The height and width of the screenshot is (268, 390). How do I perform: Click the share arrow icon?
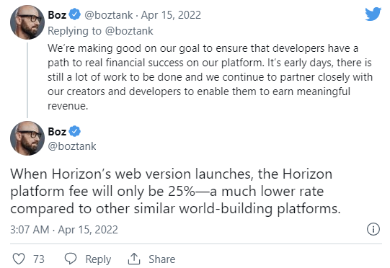pyautogui.click(x=134, y=259)
